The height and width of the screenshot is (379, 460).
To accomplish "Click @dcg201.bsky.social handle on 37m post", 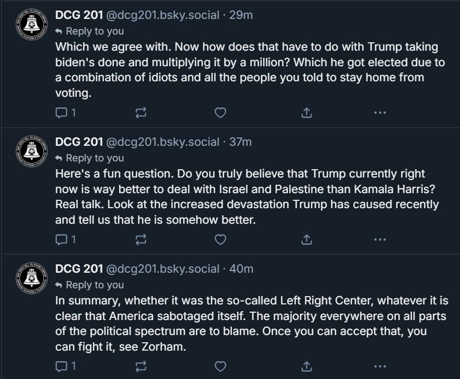I will (162, 142).
